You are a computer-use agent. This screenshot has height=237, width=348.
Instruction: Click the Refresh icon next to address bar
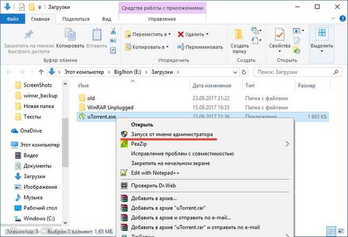pyautogui.click(x=244, y=72)
